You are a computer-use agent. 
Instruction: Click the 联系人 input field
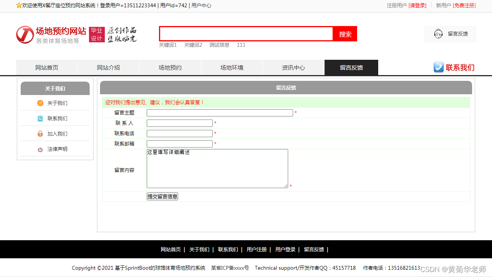pos(180,123)
